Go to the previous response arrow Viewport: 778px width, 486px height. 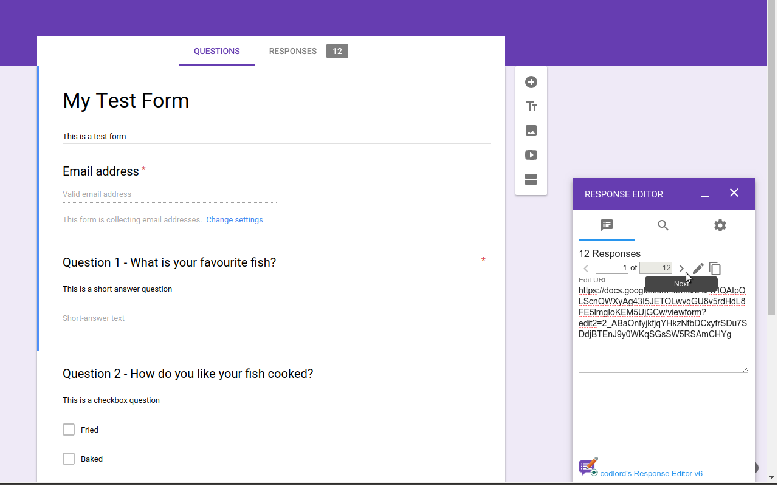pos(586,269)
